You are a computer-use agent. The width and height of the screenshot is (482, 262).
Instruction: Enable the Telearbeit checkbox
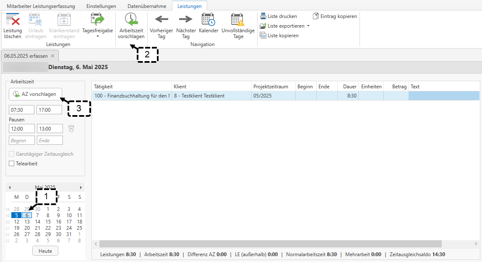coord(12,164)
